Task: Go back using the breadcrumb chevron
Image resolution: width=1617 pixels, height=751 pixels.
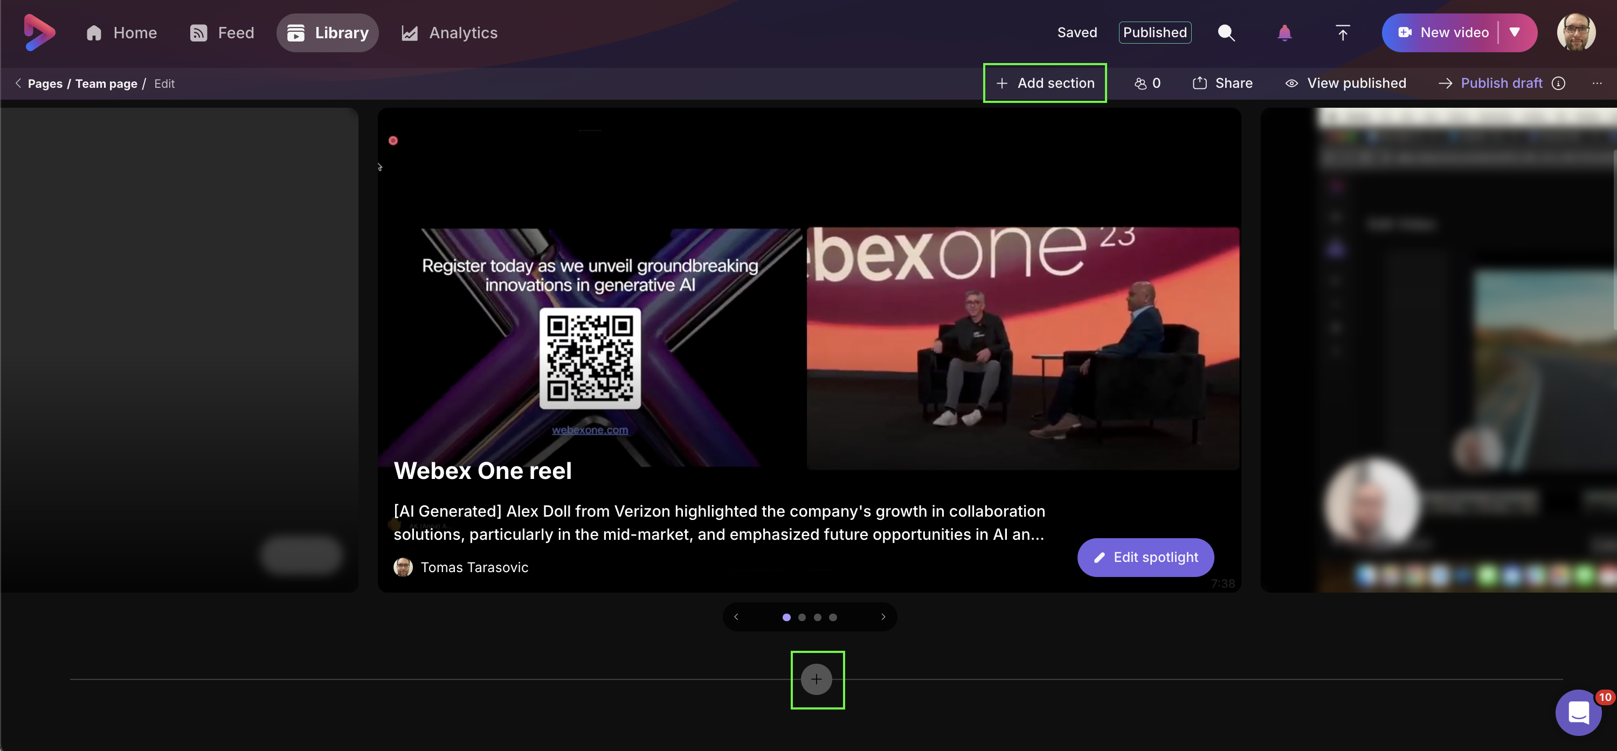Action: [x=18, y=84]
